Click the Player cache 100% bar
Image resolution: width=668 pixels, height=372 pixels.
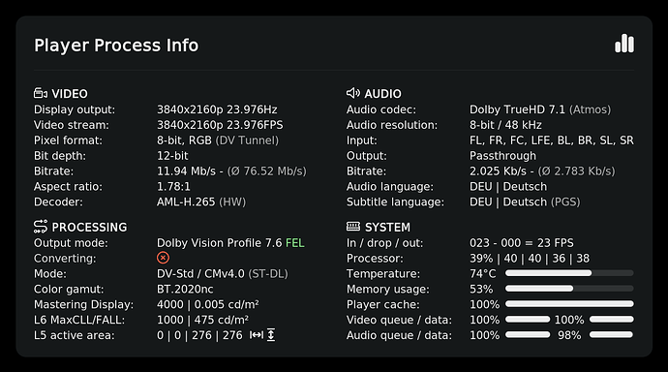click(x=569, y=304)
